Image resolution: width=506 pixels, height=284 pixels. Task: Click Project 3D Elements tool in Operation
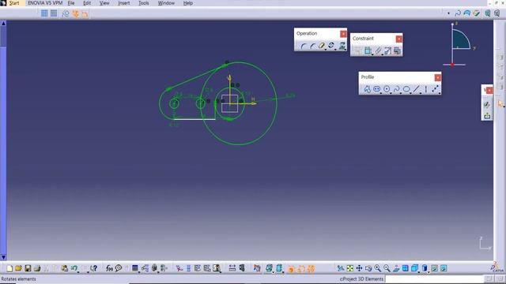click(342, 46)
